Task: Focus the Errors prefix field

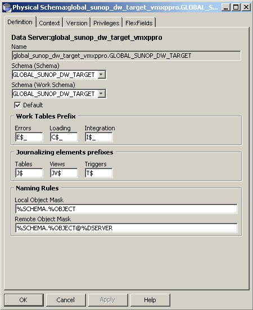Action: (x=29, y=137)
